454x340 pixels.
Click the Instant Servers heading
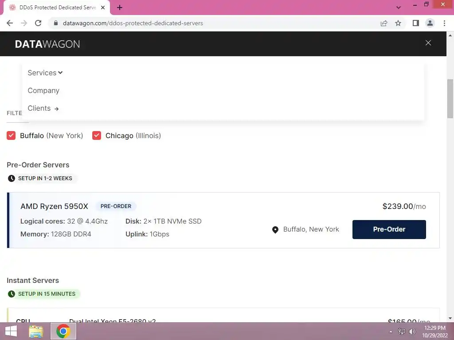point(33,280)
